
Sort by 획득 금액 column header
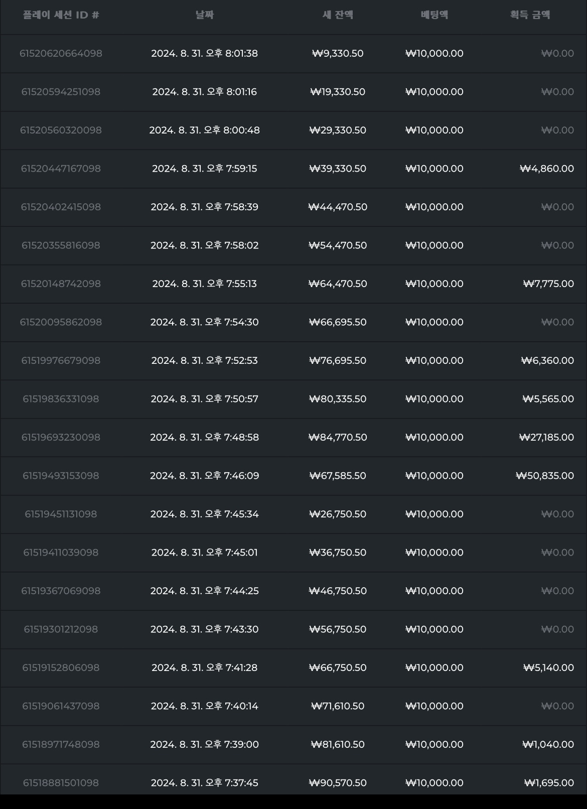click(x=530, y=15)
